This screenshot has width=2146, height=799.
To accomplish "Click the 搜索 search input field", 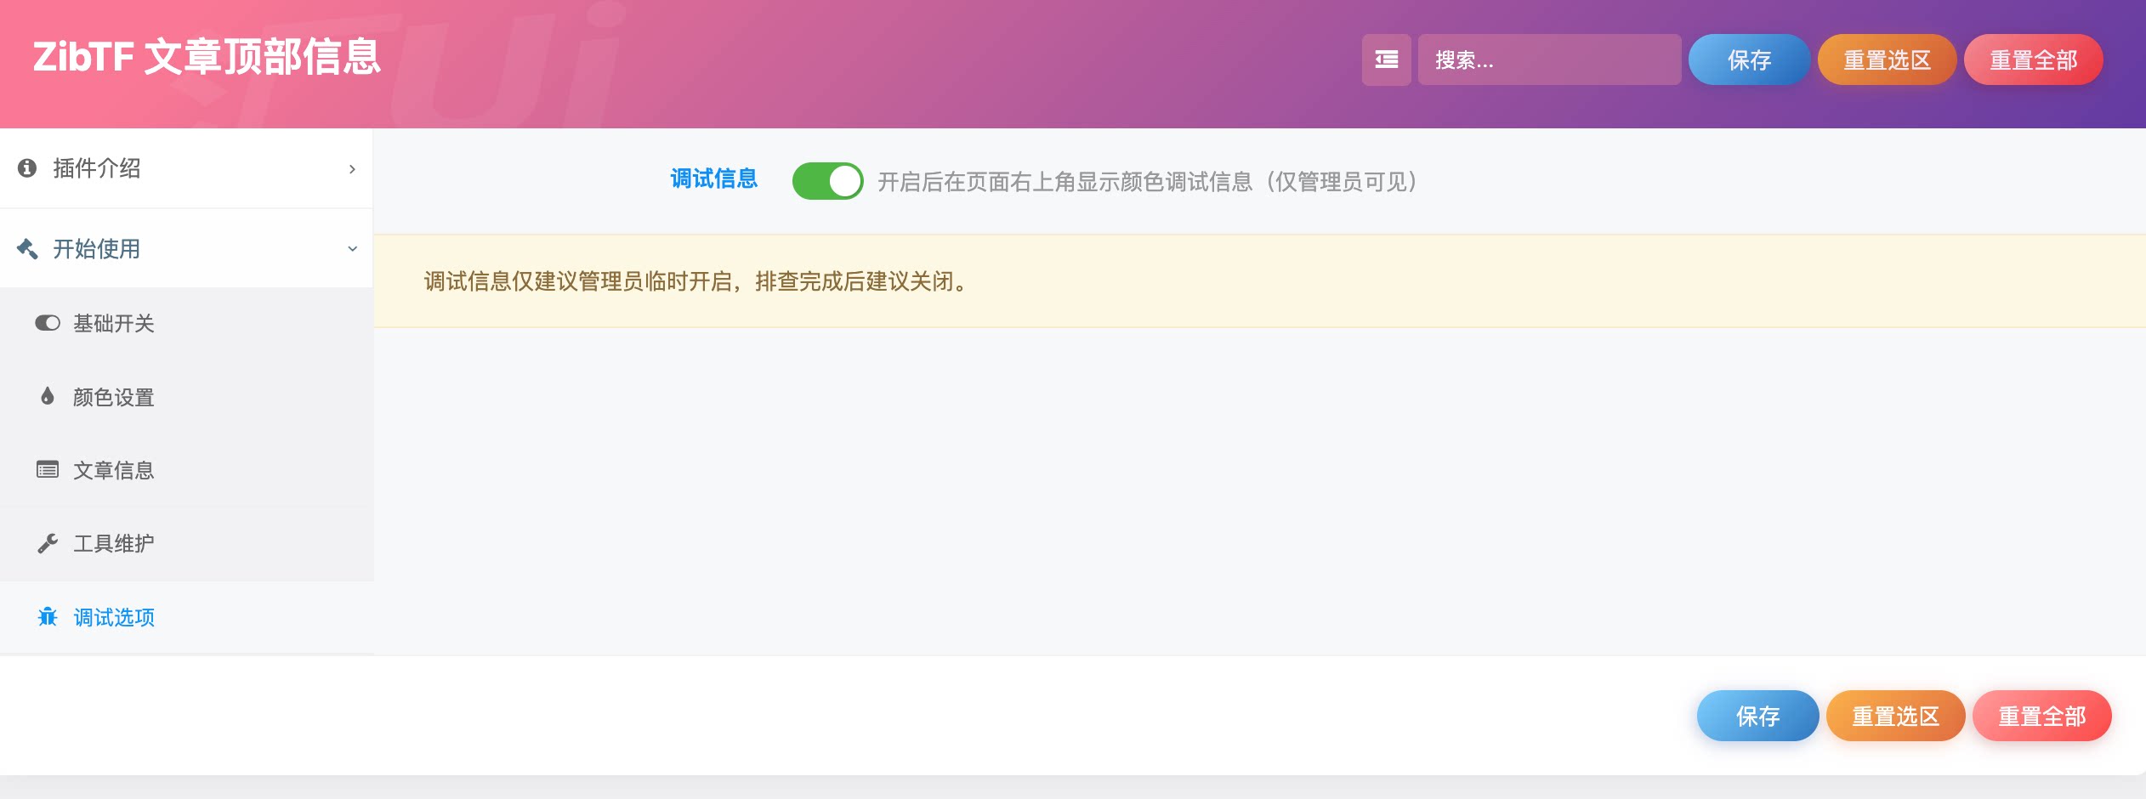I will [1549, 59].
